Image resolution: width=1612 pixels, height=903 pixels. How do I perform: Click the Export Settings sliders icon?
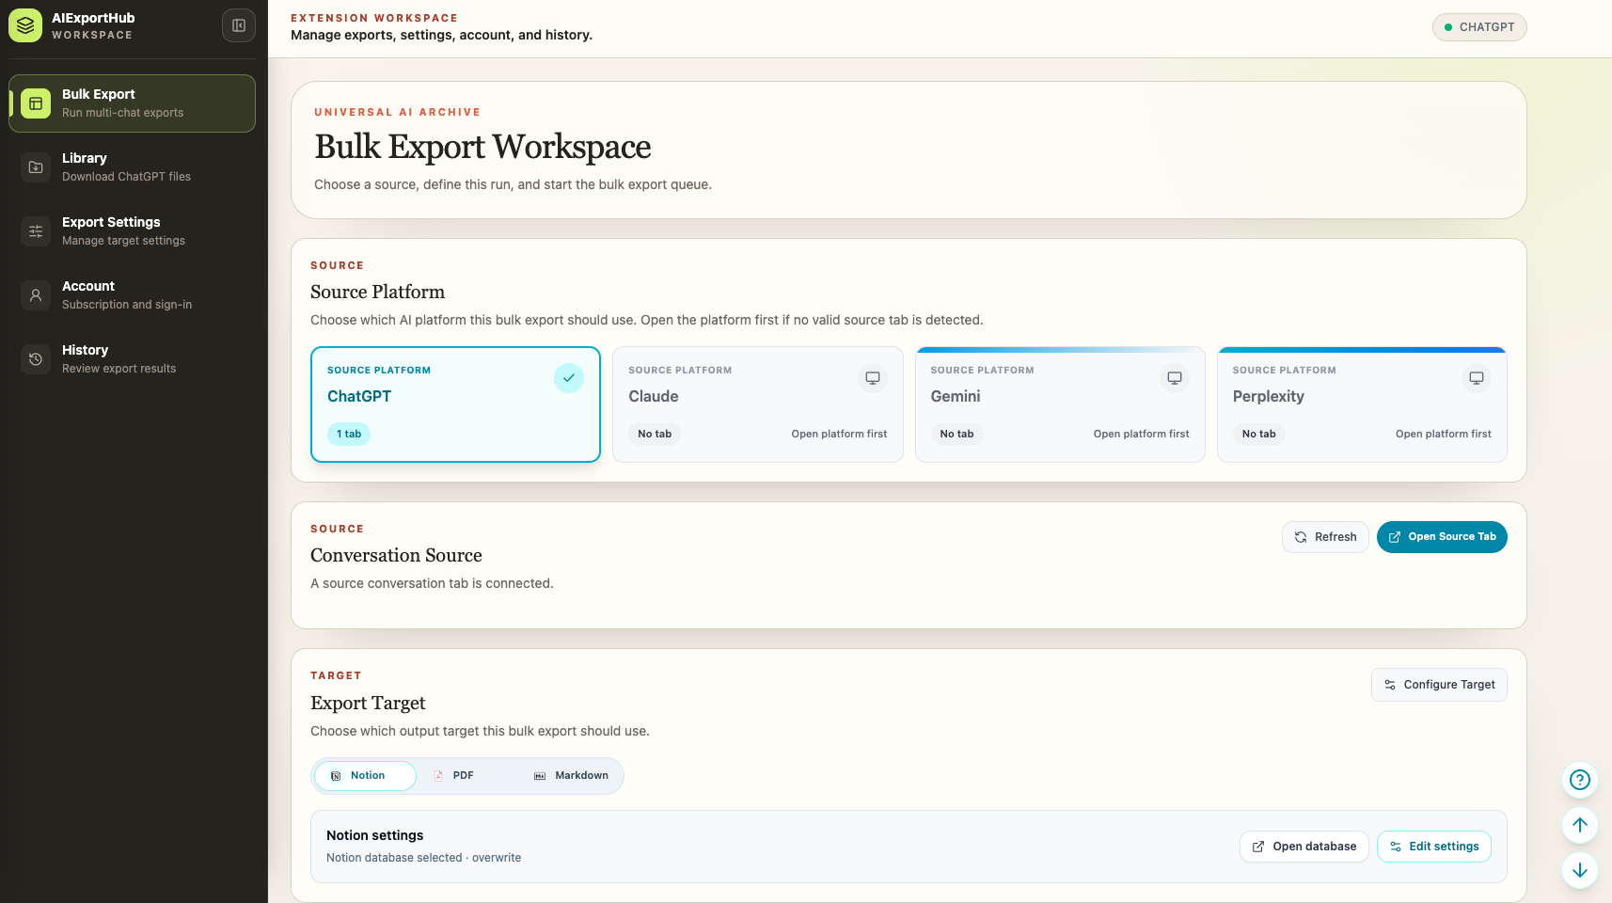36,231
